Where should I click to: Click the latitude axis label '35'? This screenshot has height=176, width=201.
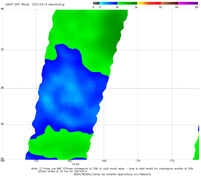pos(2,49)
